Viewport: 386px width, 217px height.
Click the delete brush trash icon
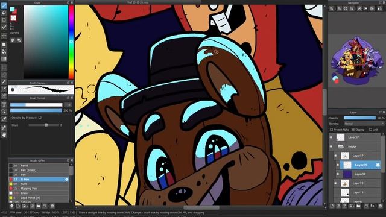click(x=52, y=206)
